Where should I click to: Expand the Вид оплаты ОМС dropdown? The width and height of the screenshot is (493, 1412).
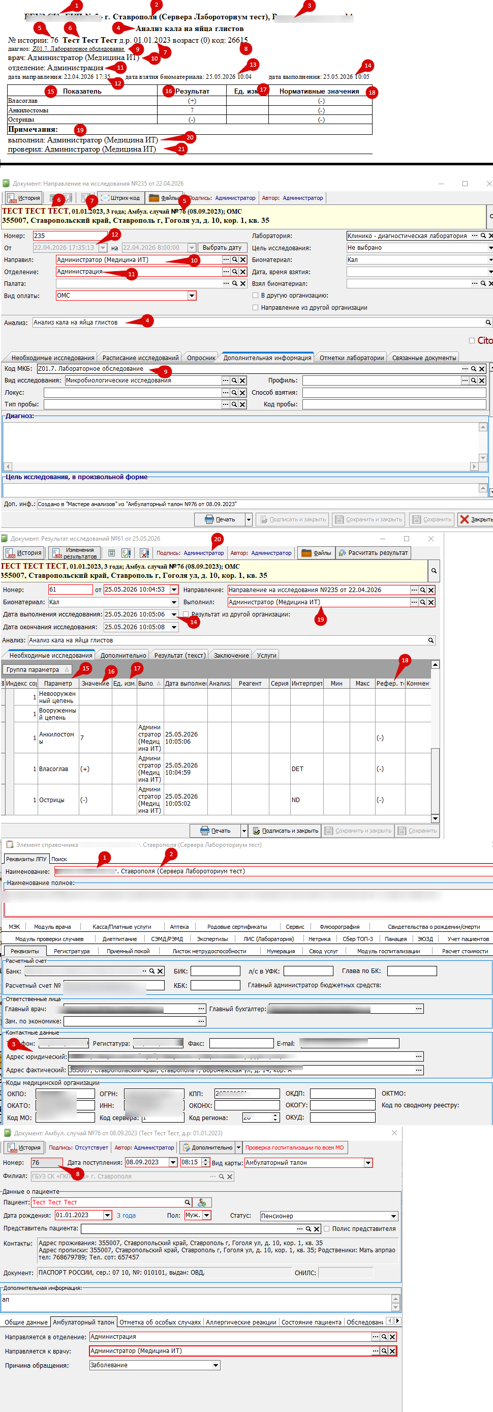click(192, 296)
